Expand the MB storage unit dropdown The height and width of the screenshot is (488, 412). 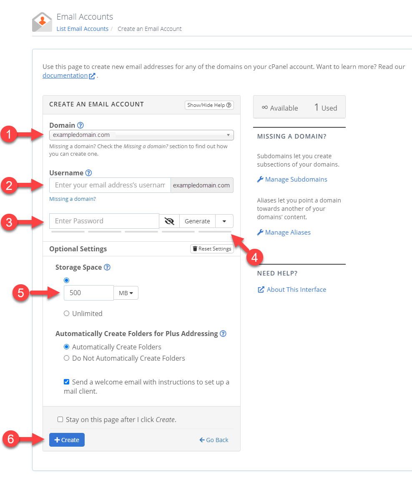coord(126,293)
